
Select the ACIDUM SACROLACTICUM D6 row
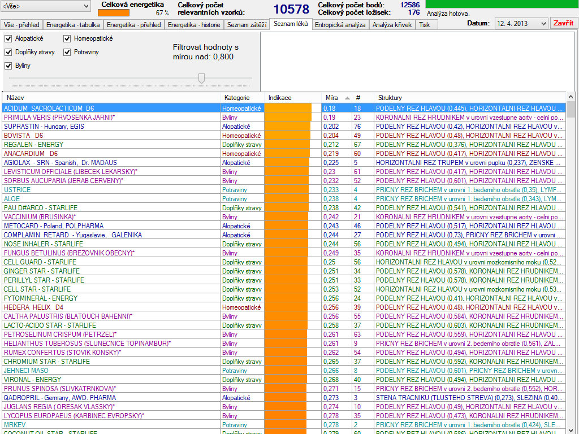point(284,108)
